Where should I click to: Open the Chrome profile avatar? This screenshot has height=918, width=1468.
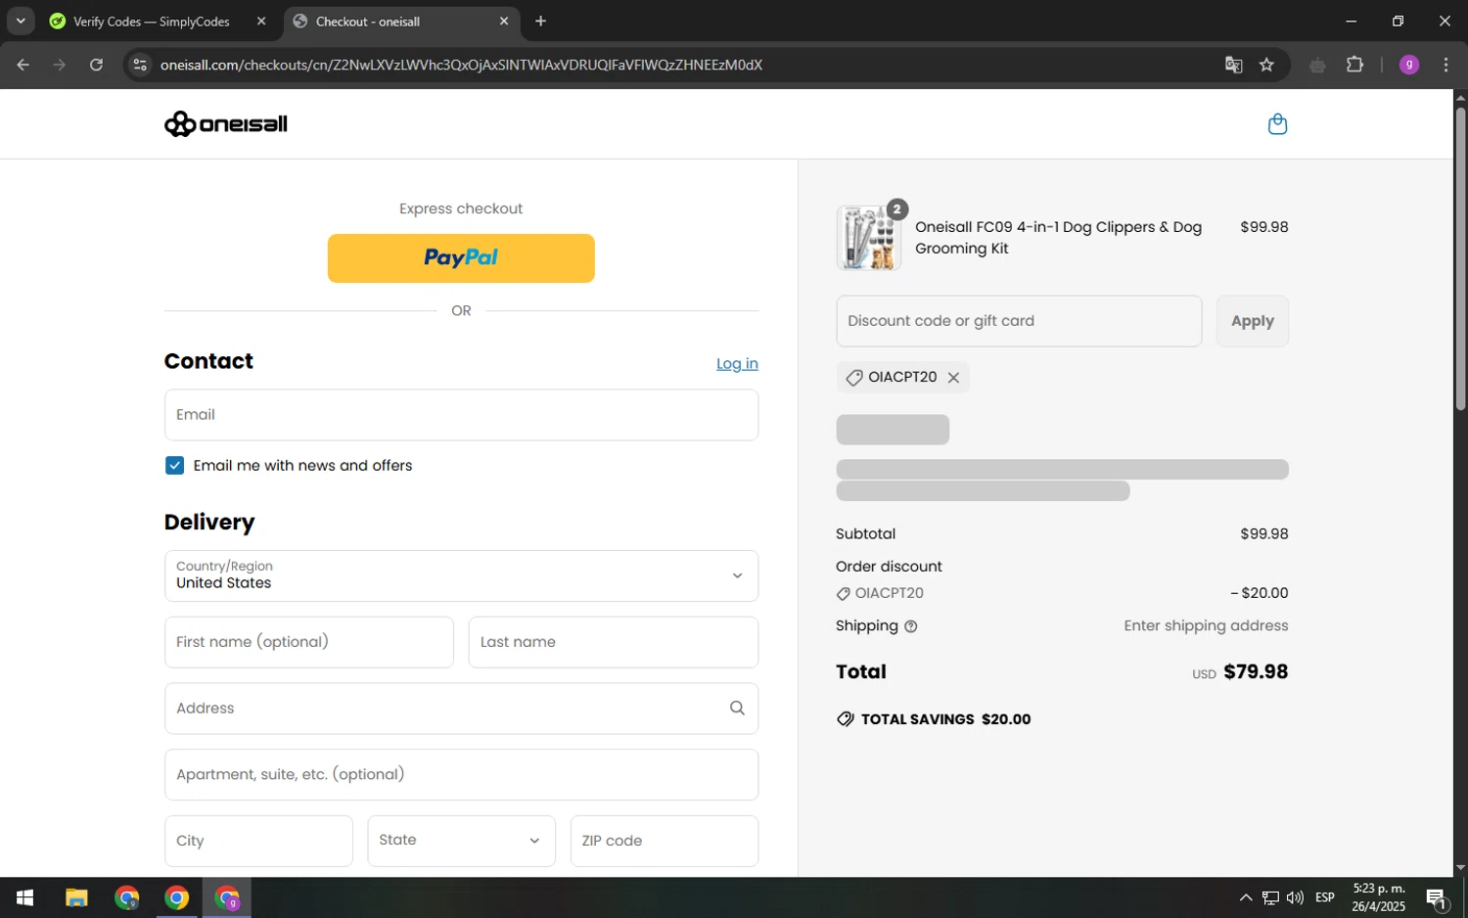[x=1409, y=65]
